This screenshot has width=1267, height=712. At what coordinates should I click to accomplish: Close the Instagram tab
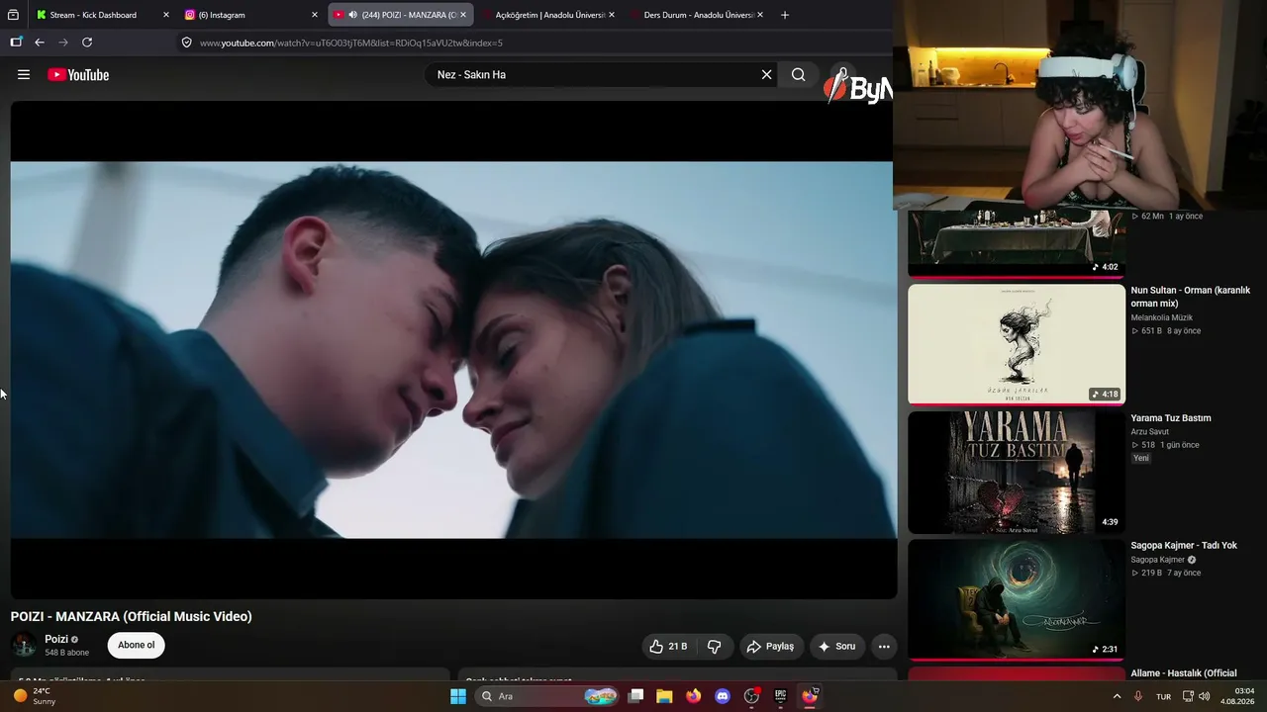pos(315,15)
